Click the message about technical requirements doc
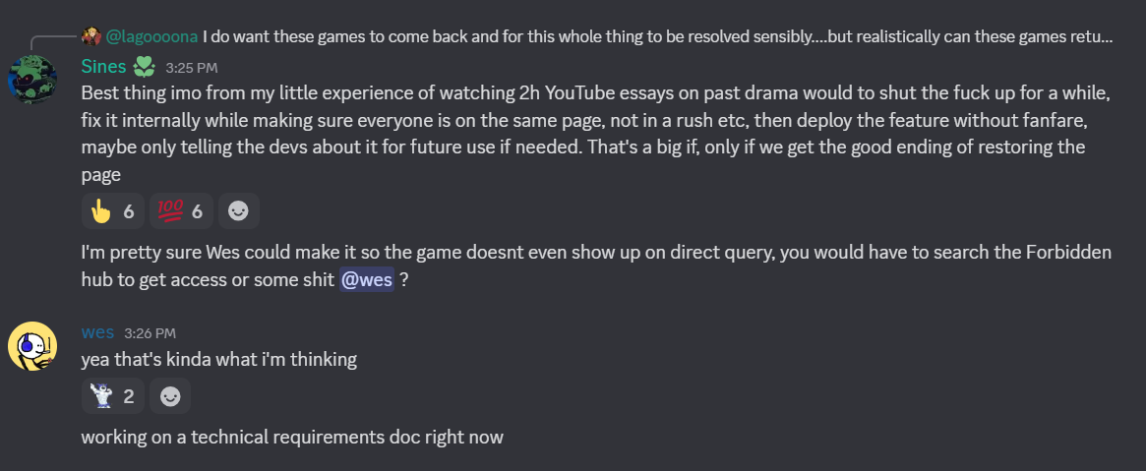 (x=292, y=438)
